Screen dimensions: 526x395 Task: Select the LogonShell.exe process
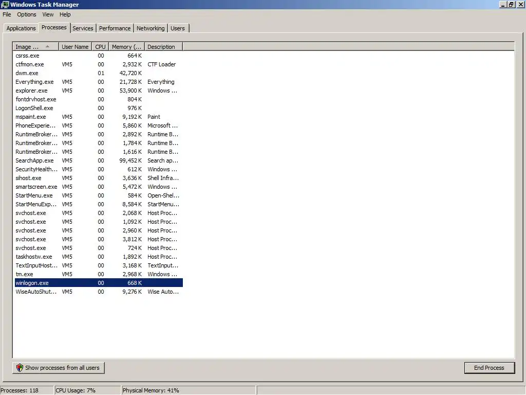click(x=99, y=108)
